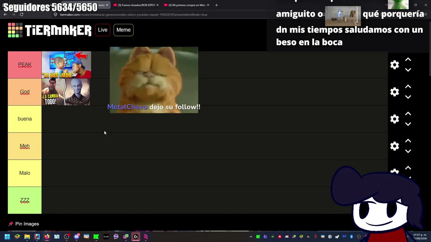Switch to Firefox in the taskbar
431x242 pixels.
[47, 237]
